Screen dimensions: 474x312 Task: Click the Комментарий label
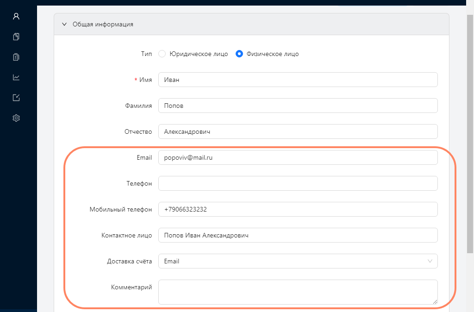pos(131,287)
